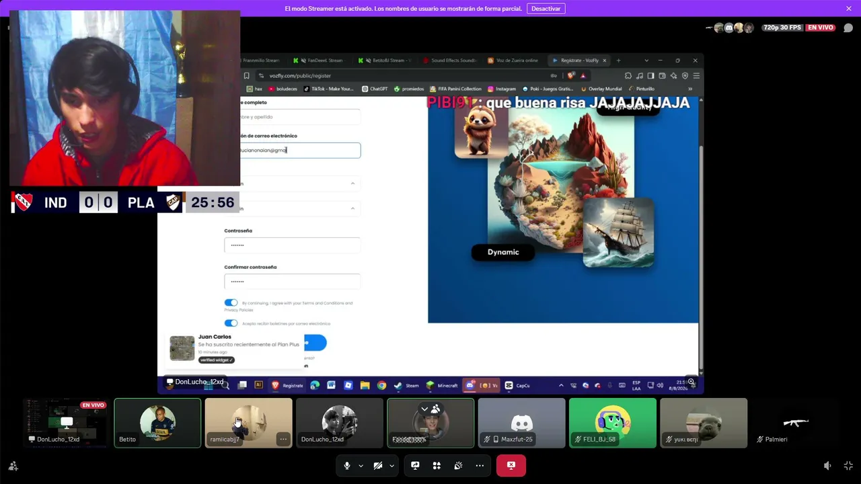Disconnect from the call
861x484 pixels.
pos(511,465)
